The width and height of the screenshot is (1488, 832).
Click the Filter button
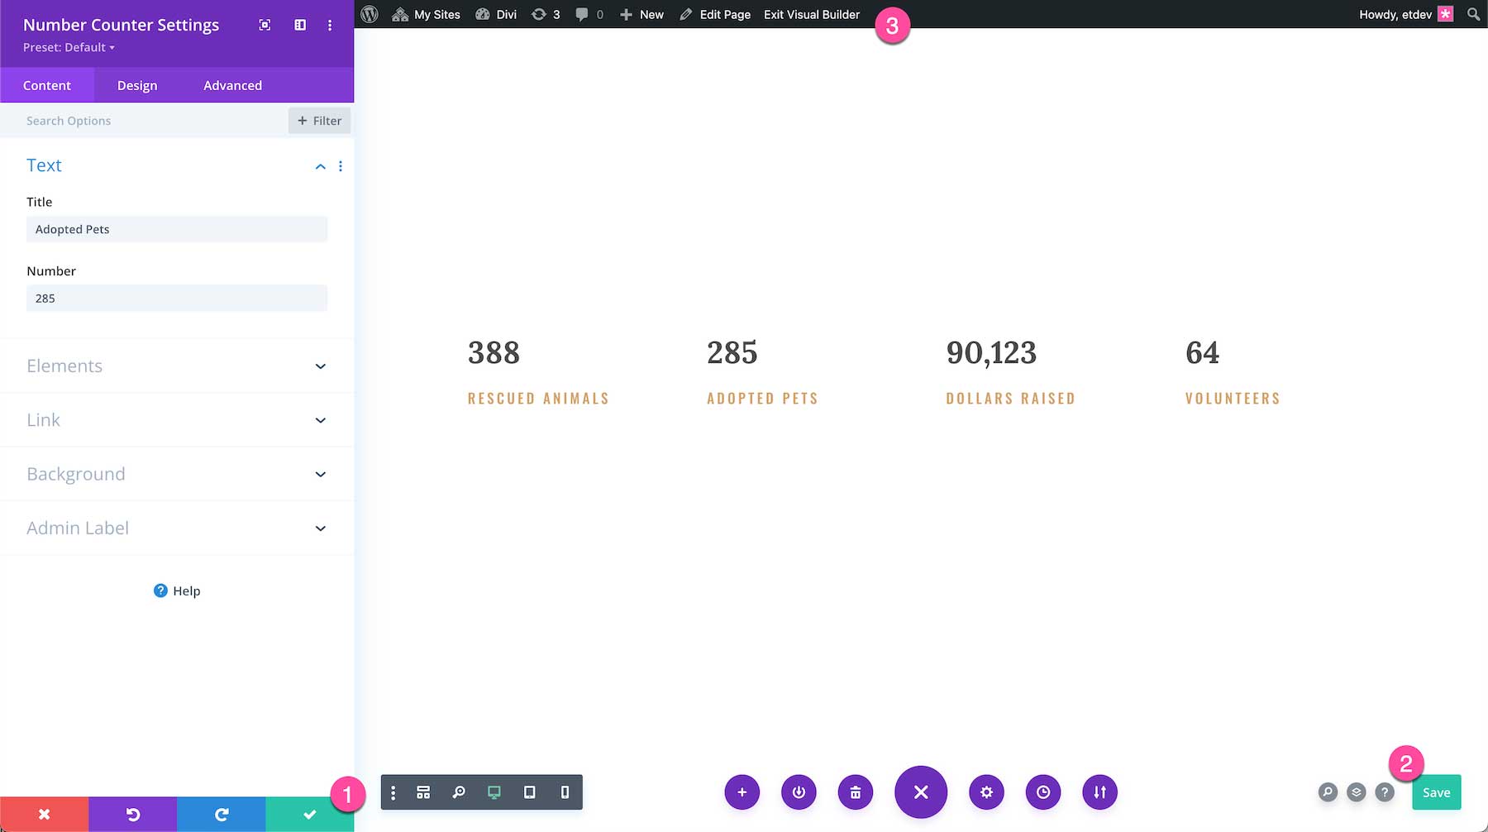(320, 121)
